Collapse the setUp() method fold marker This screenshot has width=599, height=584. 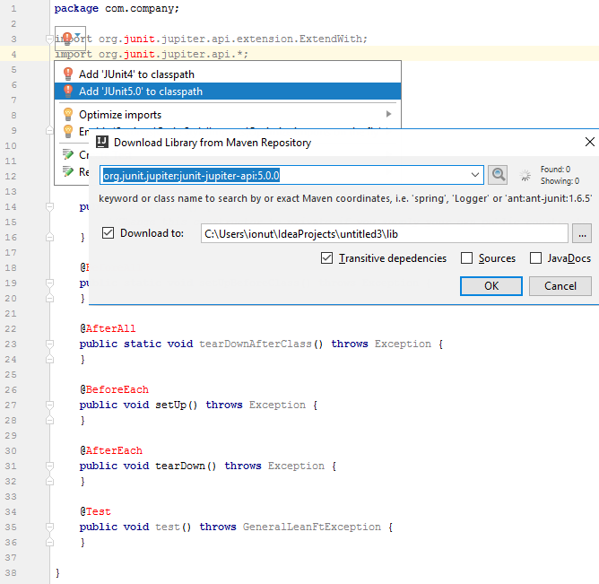(x=48, y=405)
